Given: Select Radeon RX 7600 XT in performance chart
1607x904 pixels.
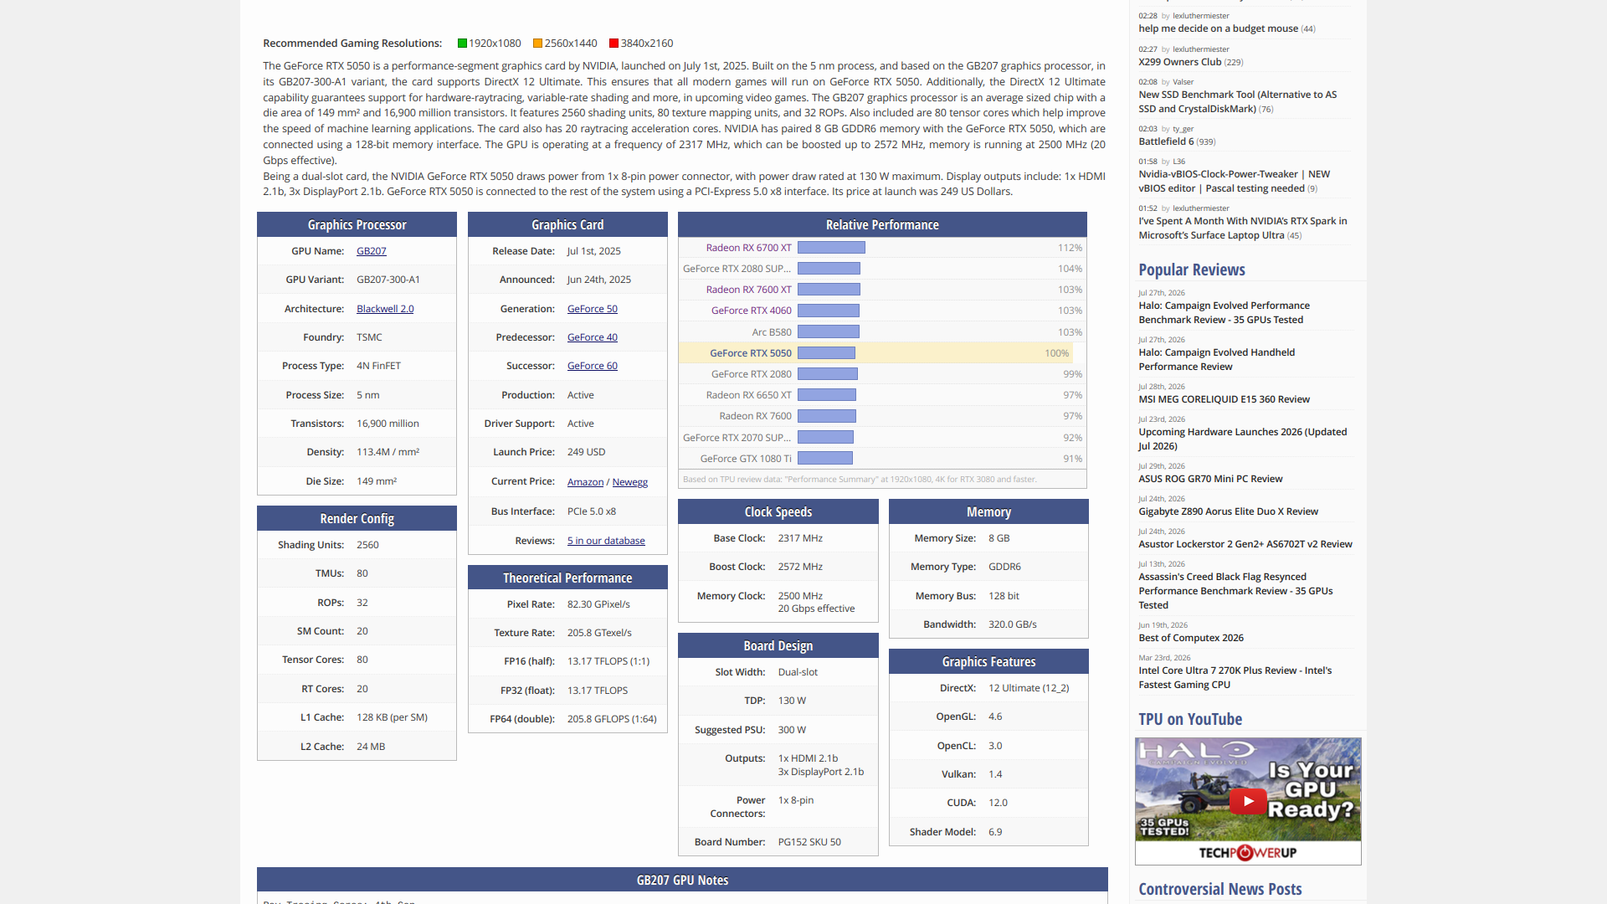Looking at the screenshot, I should (748, 290).
